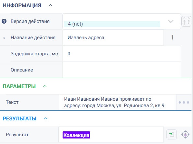The width and height of the screenshot is (193, 144).
Task: Click the green arrow save-to-variable icon
Action: (172, 135)
